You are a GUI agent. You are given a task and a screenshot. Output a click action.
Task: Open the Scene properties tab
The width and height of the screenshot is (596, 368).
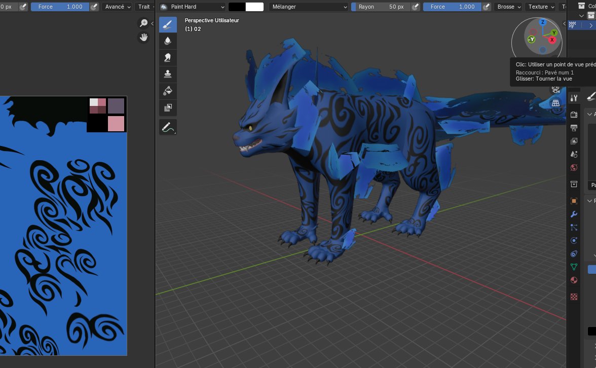click(574, 154)
